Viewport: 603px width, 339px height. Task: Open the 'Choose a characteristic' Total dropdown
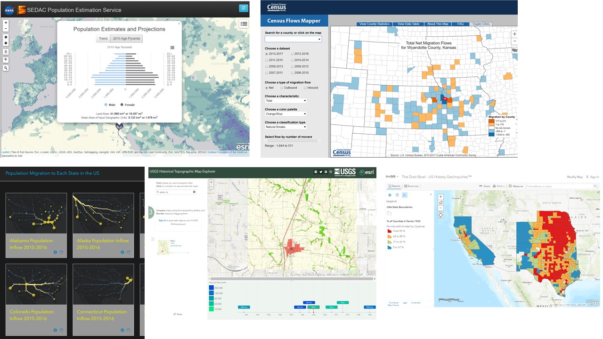click(x=285, y=101)
